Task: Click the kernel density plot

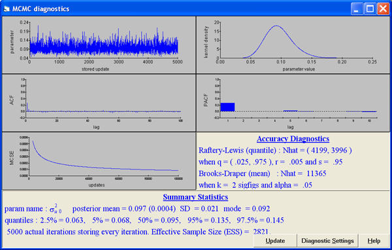Action: (x=293, y=45)
